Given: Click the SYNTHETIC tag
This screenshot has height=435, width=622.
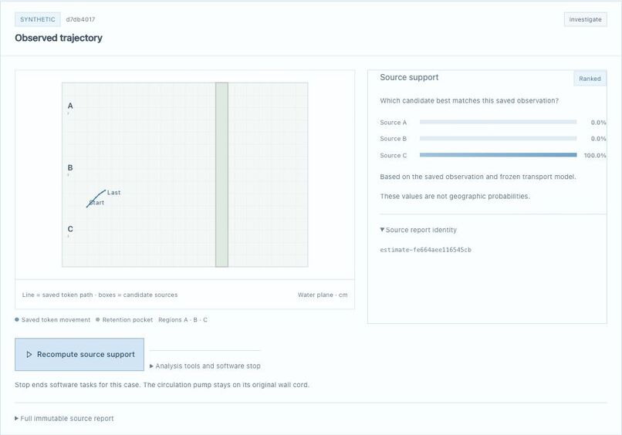Looking at the screenshot, I should click(38, 19).
